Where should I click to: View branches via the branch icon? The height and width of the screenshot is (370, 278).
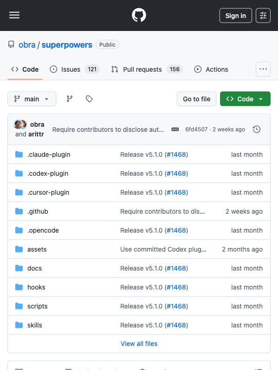[69, 99]
